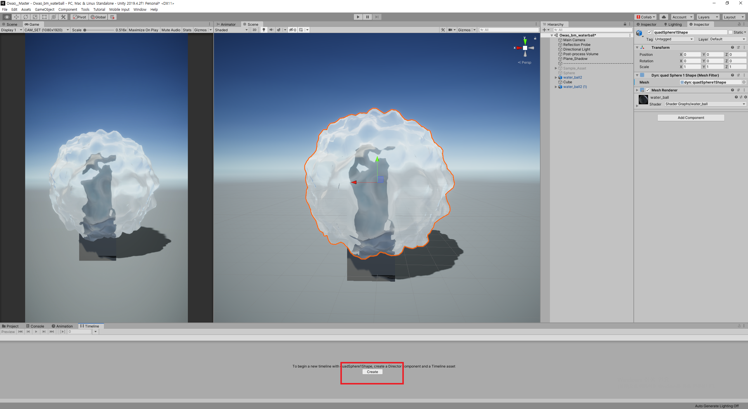The height and width of the screenshot is (409, 748).
Task: Click the cloud services icon
Action: [x=664, y=17]
